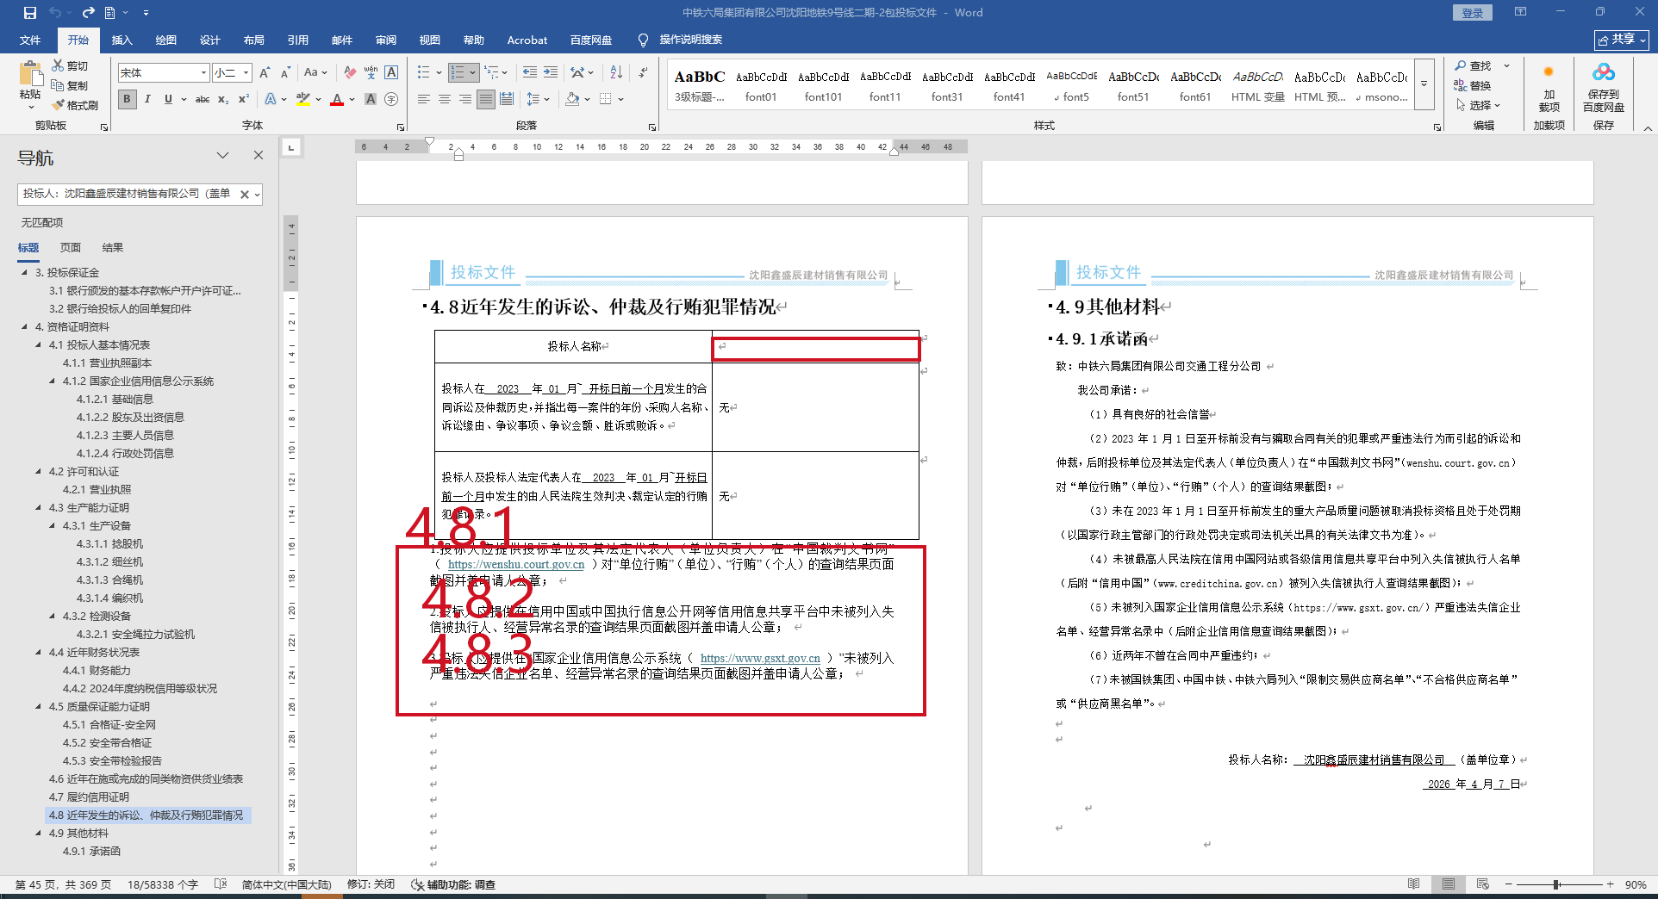
Task: Click the Cut scissors button
Action: pyautogui.click(x=70, y=65)
